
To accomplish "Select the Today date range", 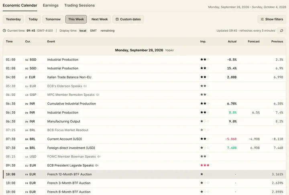I will 33,19.
